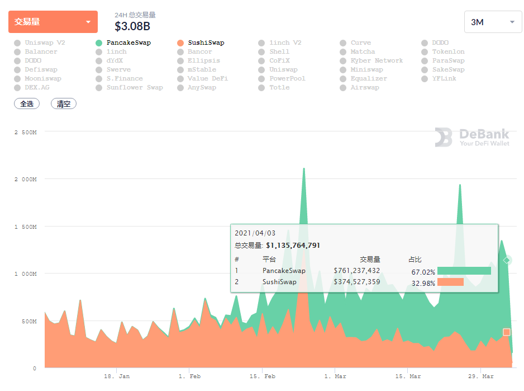Click the Uniswap legend label
The height and width of the screenshot is (391, 524).
click(x=283, y=69)
